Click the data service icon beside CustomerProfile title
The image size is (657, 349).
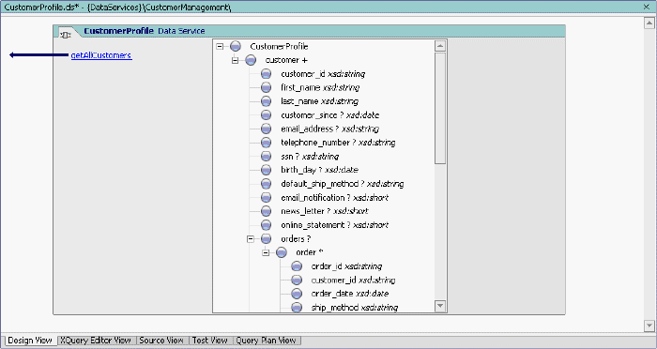tap(65, 35)
